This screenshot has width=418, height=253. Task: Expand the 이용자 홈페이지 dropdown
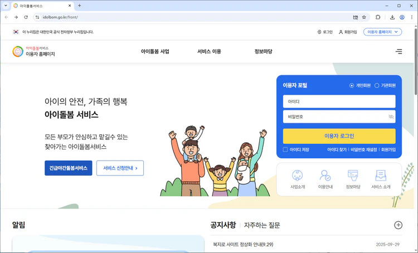tap(382, 32)
